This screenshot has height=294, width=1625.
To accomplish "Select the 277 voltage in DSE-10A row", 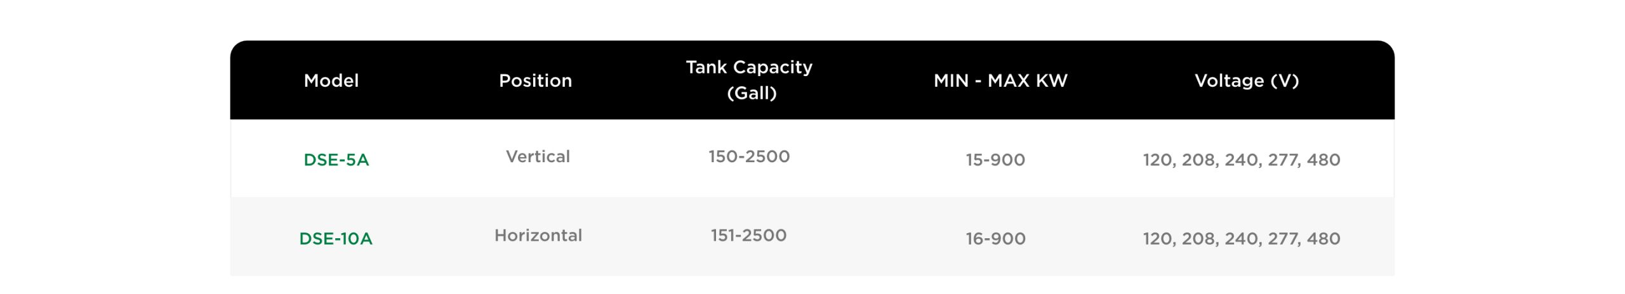I will (x=1283, y=239).
